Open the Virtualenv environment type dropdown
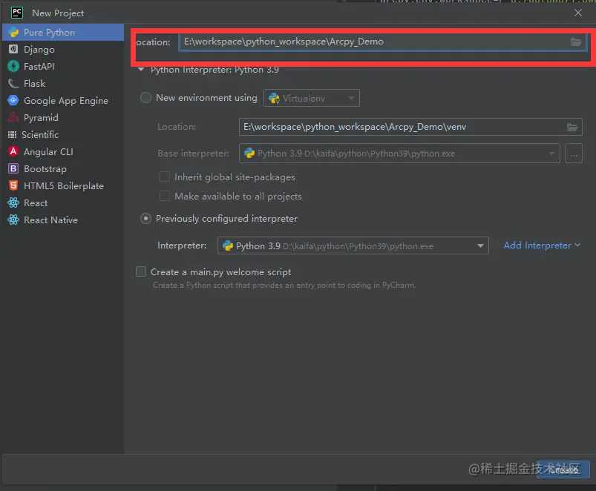596x491 pixels. click(x=311, y=98)
